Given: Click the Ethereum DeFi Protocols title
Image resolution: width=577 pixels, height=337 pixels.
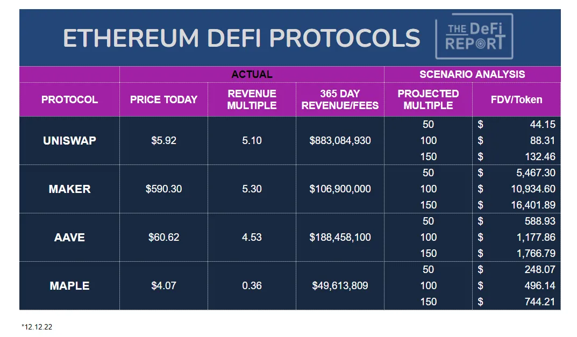Looking at the screenshot, I should click(241, 38).
